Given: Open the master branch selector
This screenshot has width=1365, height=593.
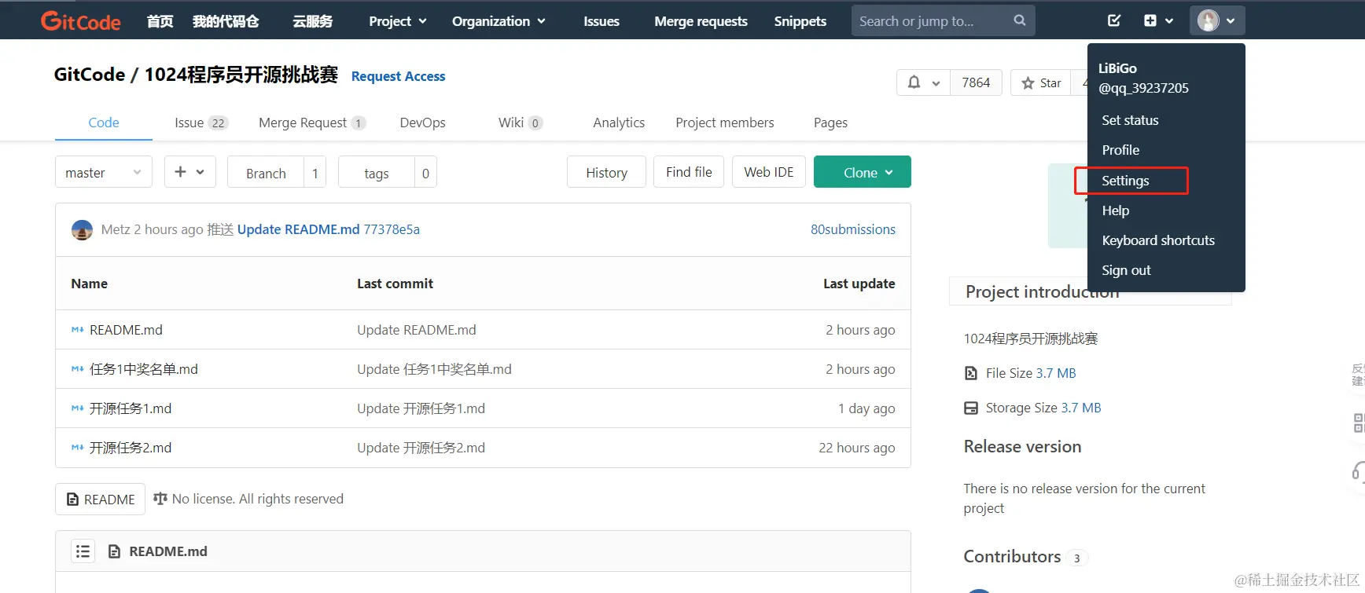Looking at the screenshot, I should pyautogui.click(x=104, y=172).
